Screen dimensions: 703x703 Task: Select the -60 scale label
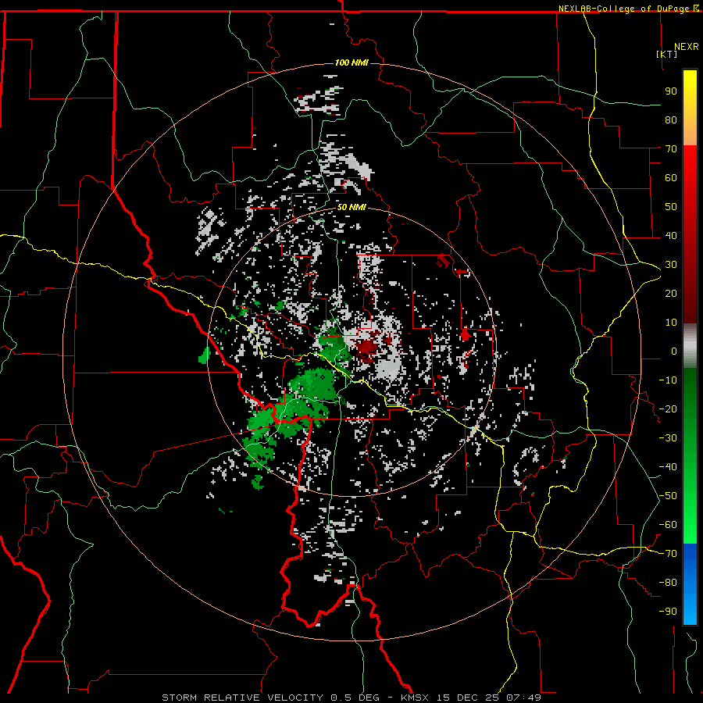pyautogui.click(x=668, y=525)
